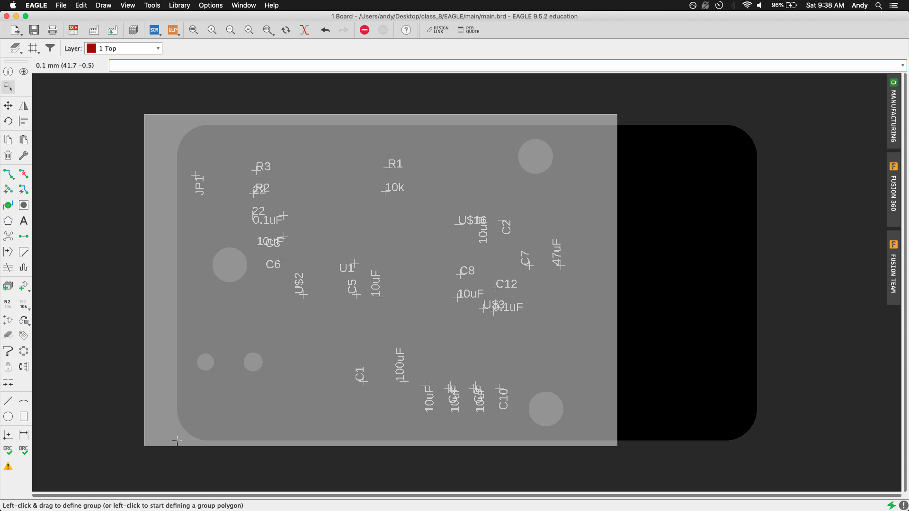Open the File menu
The width and height of the screenshot is (909, 511).
point(61,5)
